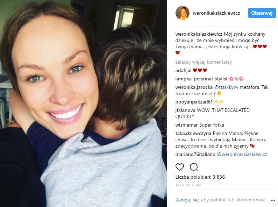
Task: Open the @ttsskkyvv mention link
Action: [x=226, y=87]
